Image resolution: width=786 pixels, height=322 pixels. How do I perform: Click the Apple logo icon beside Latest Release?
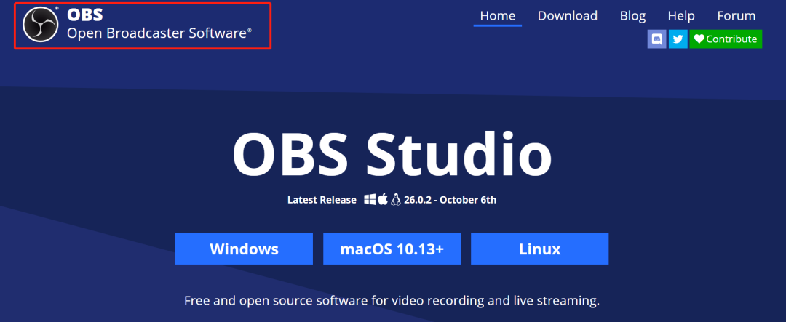point(383,200)
